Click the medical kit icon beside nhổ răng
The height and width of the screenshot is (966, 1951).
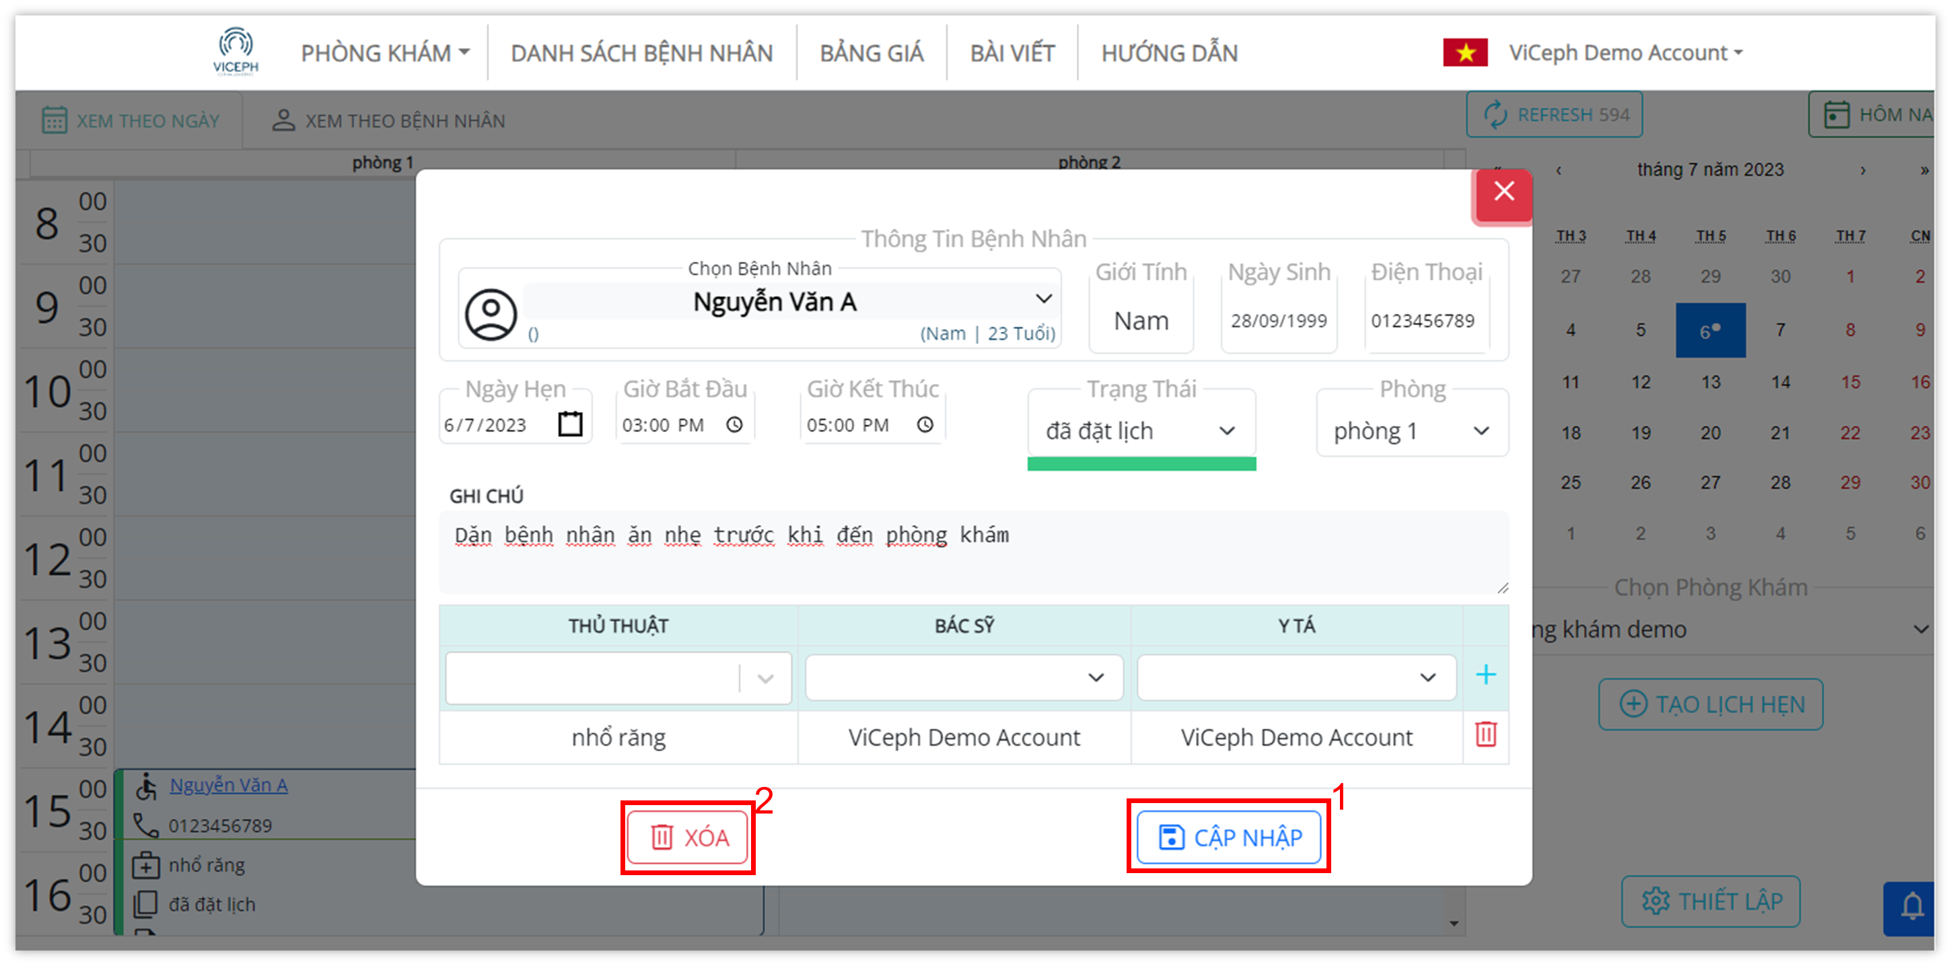[x=145, y=864]
